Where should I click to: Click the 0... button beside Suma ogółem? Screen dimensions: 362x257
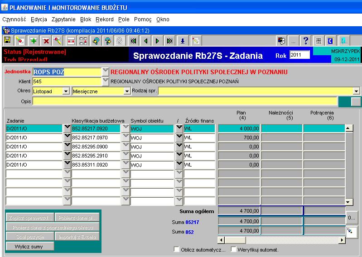pos(351,218)
